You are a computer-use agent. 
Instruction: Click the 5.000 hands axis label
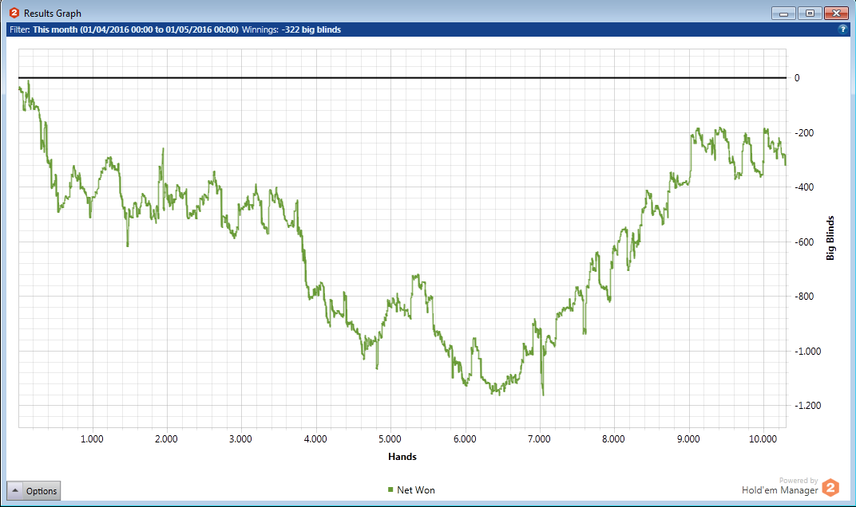[390, 439]
